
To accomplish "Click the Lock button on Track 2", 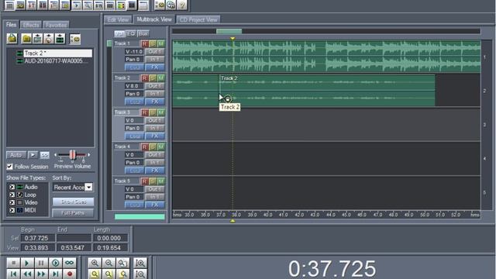I will coord(134,102).
